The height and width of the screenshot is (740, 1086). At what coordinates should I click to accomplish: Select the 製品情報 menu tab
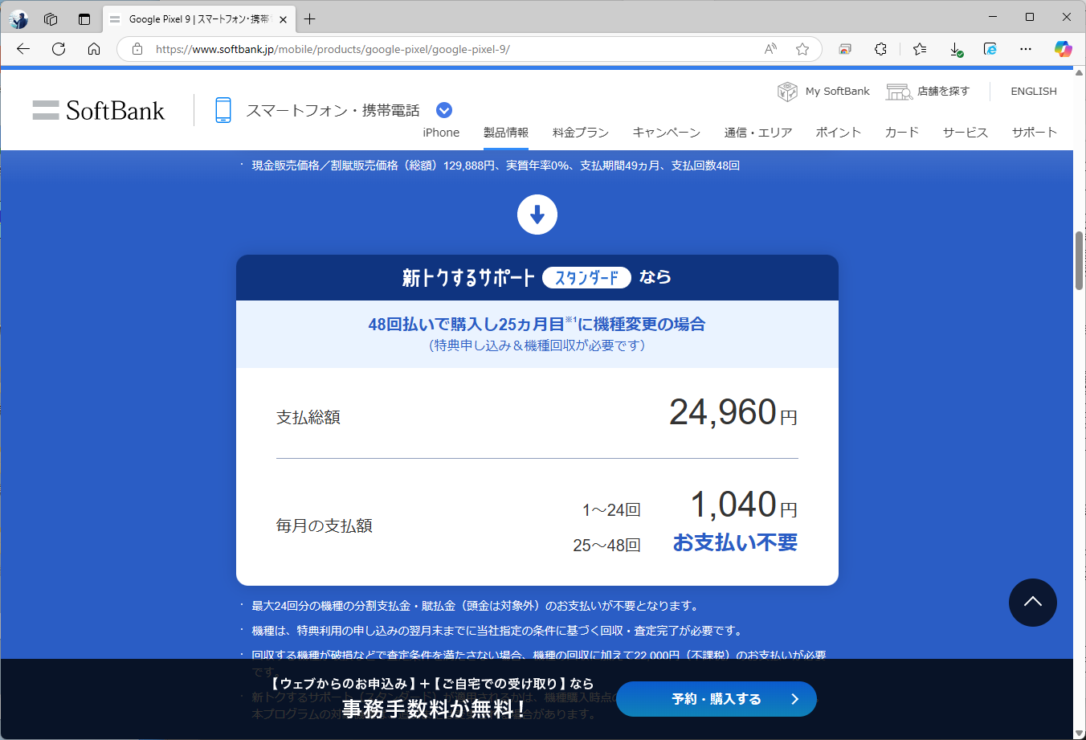(x=506, y=133)
